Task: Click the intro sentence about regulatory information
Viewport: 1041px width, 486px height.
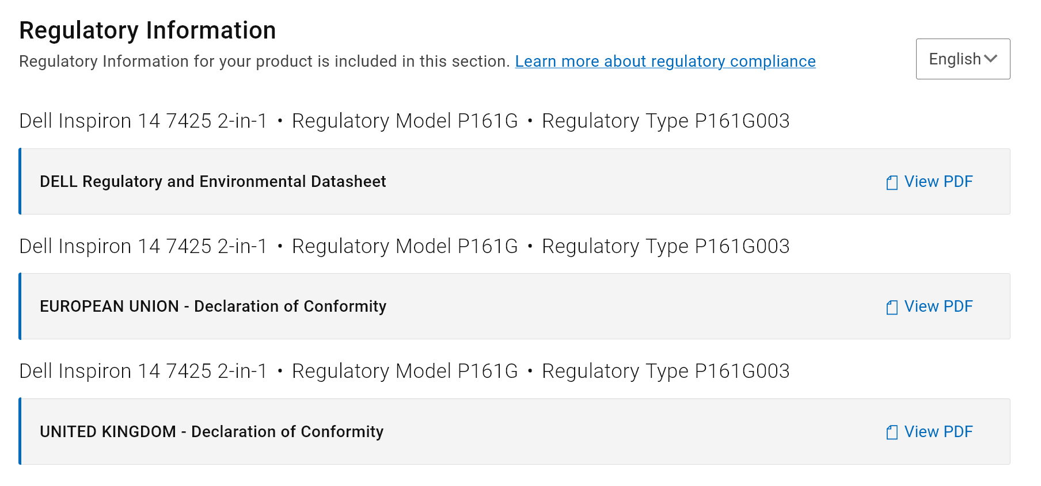Action: [x=264, y=61]
